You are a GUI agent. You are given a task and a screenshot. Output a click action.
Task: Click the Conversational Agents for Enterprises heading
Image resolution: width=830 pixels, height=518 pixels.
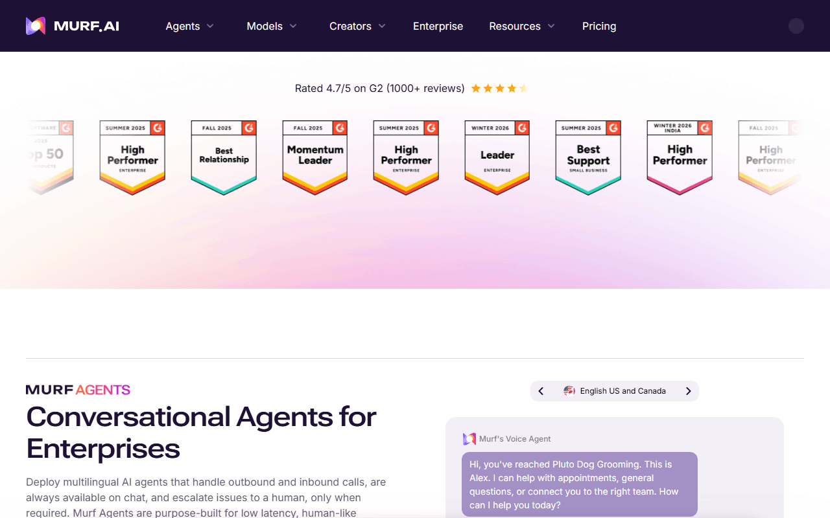click(x=201, y=433)
